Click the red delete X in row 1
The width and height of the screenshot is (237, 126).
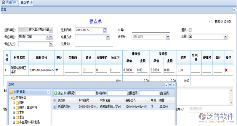pos(227,70)
